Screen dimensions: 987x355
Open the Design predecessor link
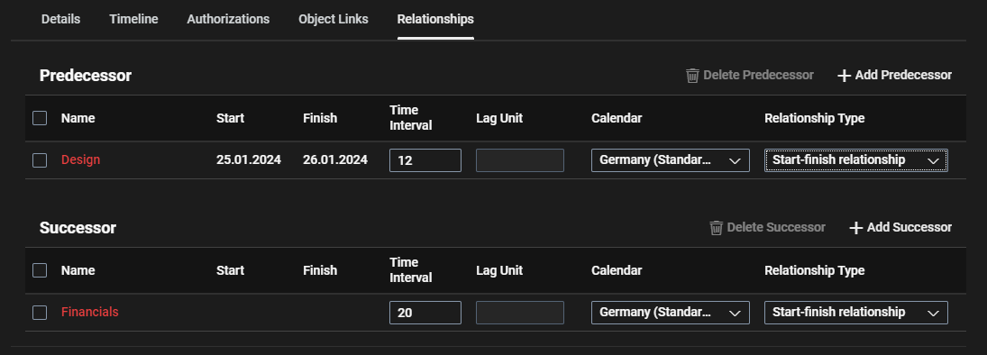tap(80, 159)
